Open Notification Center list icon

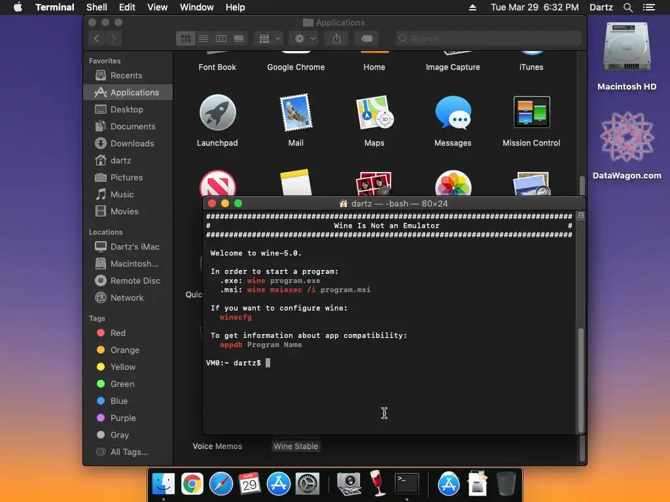point(648,7)
